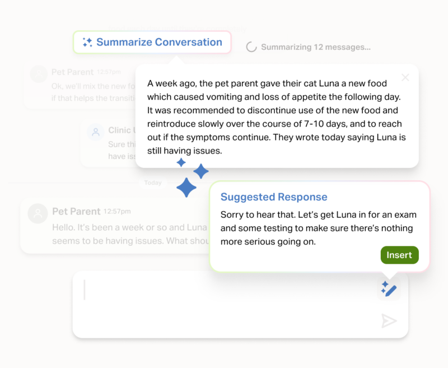This screenshot has width=448, height=368.
Task: Click the sparkle icon beside Summarize Conversation
Action: tap(87, 42)
